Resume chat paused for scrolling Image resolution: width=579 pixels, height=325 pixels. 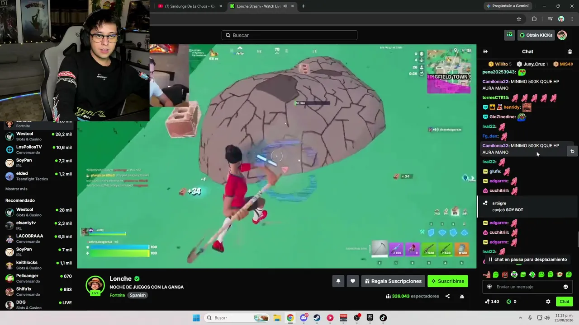tap(527, 260)
